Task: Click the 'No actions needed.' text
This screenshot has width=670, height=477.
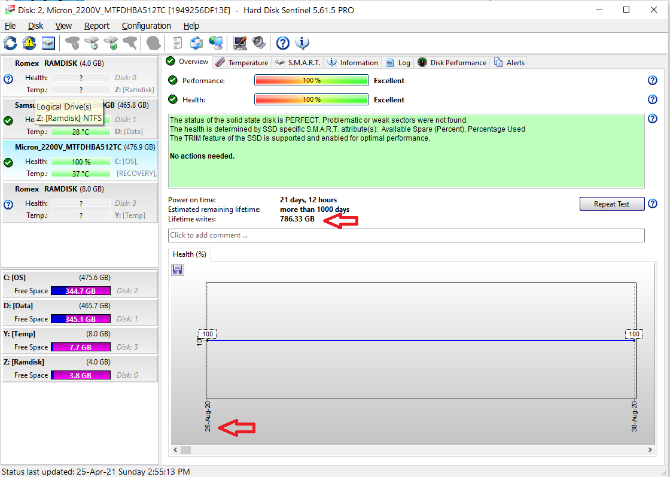Action: 202,156
